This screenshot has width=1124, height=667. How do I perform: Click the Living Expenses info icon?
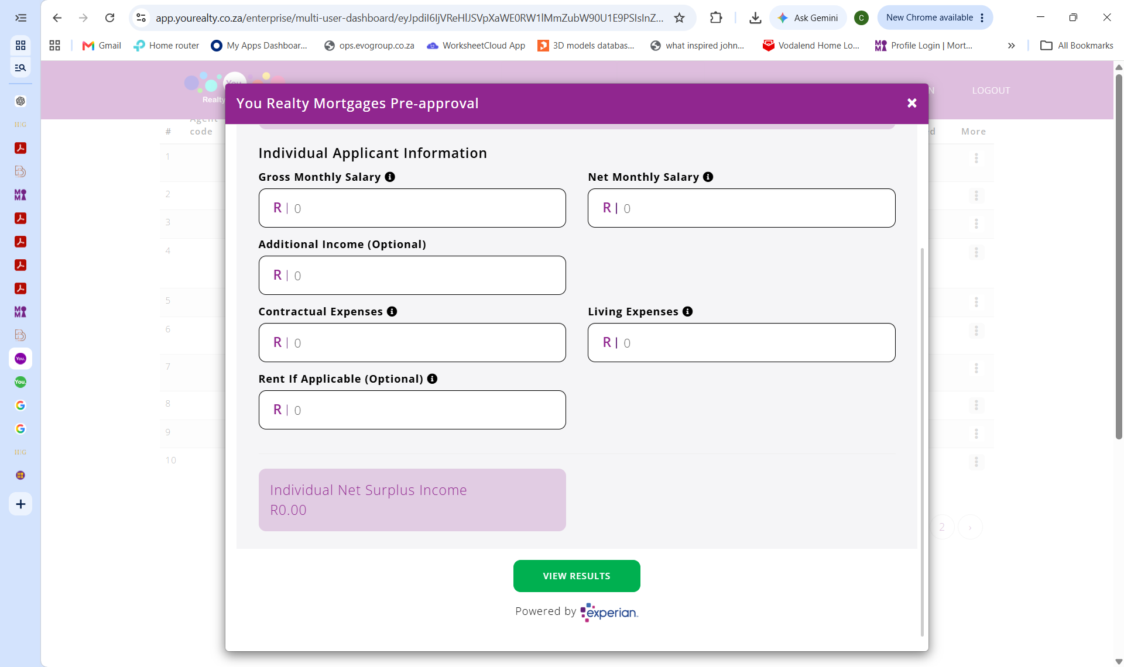coord(687,311)
